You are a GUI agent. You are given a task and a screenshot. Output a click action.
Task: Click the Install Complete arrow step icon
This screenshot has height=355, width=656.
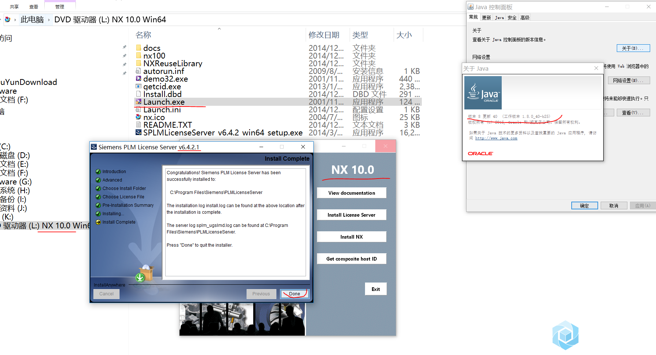click(x=98, y=222)
